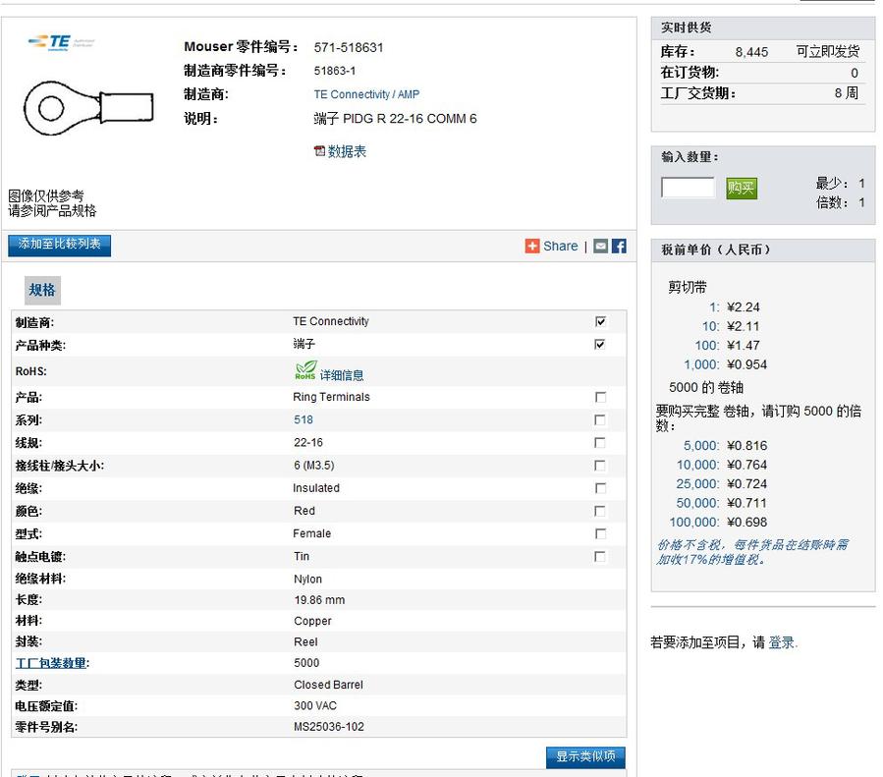Open the PDF datasheet icon

(x=319, y=151)
